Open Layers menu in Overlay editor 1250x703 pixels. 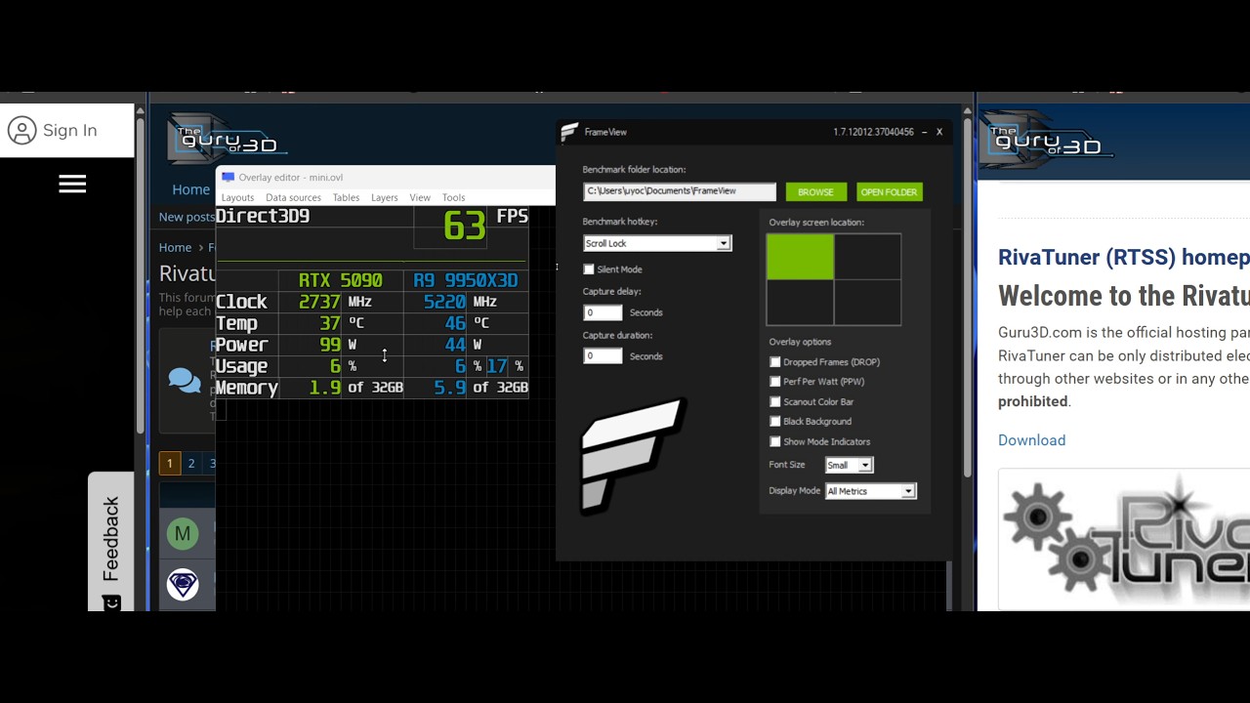(384, 197)
